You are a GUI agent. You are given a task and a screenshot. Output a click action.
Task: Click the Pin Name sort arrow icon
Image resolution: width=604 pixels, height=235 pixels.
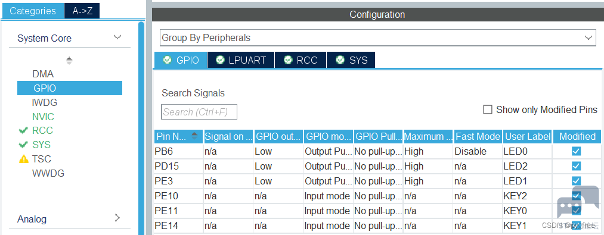(194, 136)
